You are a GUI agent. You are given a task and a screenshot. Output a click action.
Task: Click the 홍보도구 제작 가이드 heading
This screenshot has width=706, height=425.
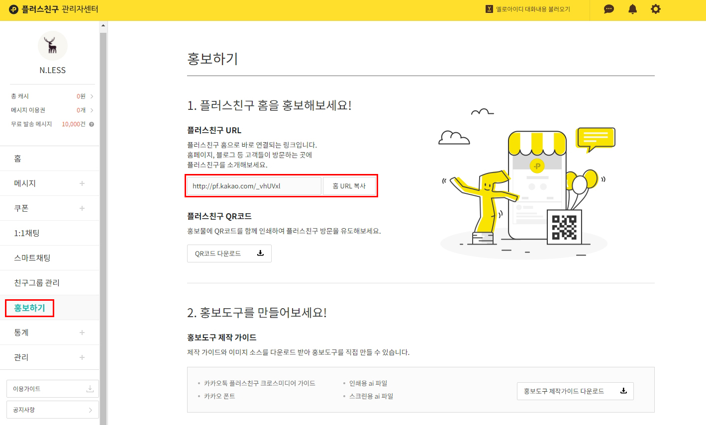(222, 338)
